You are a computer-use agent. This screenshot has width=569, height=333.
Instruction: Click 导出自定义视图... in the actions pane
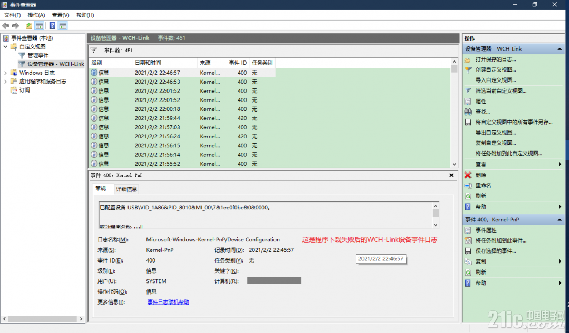pyautogui.click(x=495, y=133)
